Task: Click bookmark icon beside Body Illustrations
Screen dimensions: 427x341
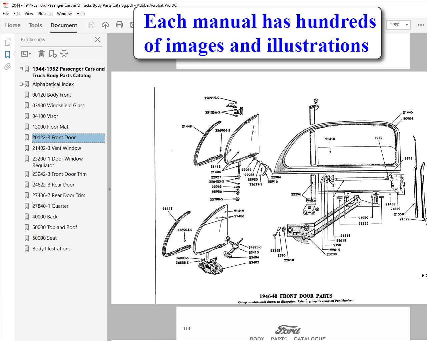Action: pyautogui.click(x=27, y=249)
